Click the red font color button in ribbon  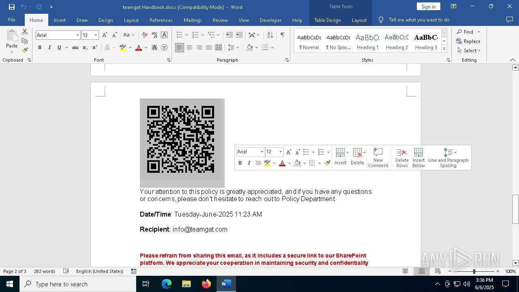click(139, 47)
